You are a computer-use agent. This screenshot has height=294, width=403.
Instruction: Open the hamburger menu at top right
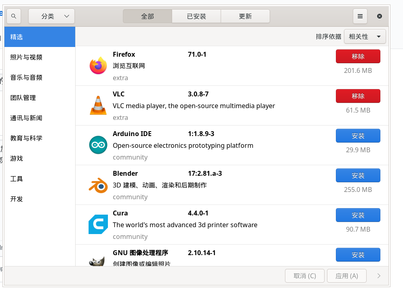pos(360,16)
